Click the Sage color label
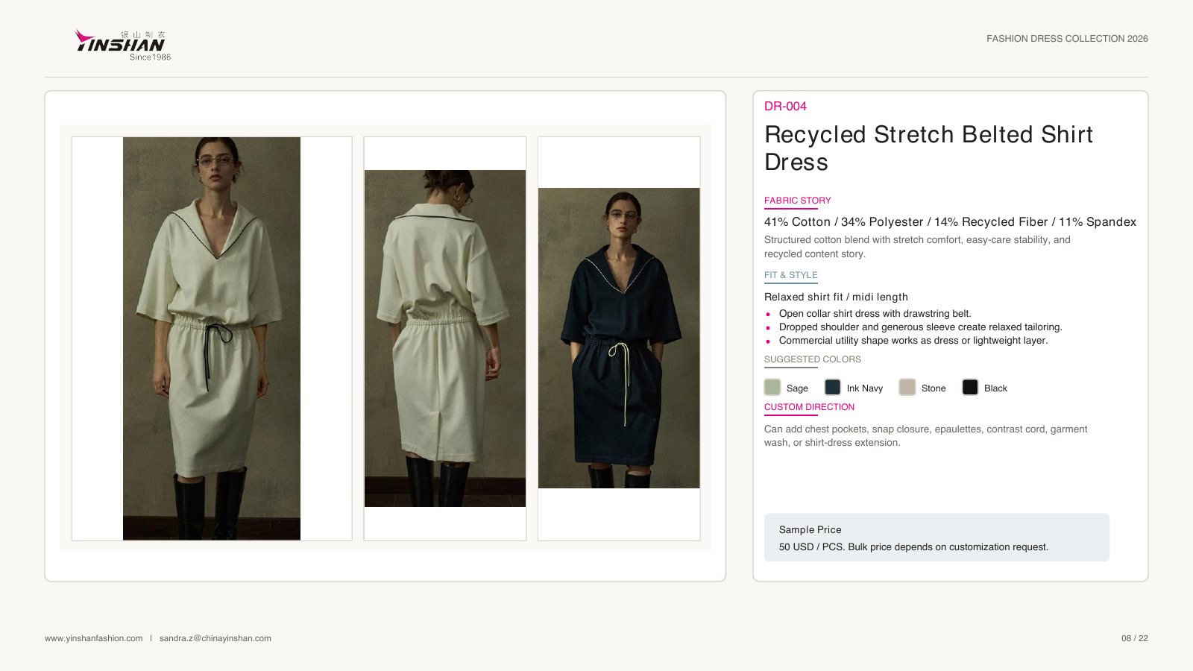 (797, 388)
